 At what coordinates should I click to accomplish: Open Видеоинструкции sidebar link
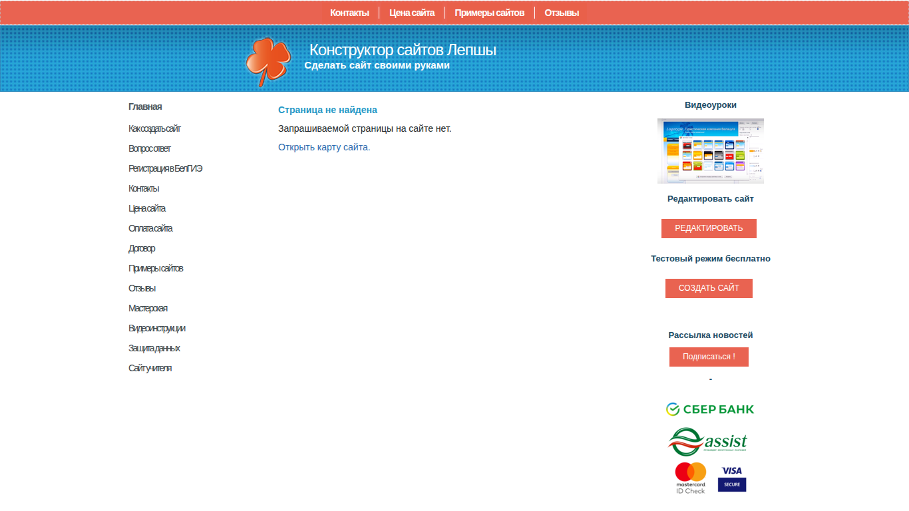pos(157,328)
